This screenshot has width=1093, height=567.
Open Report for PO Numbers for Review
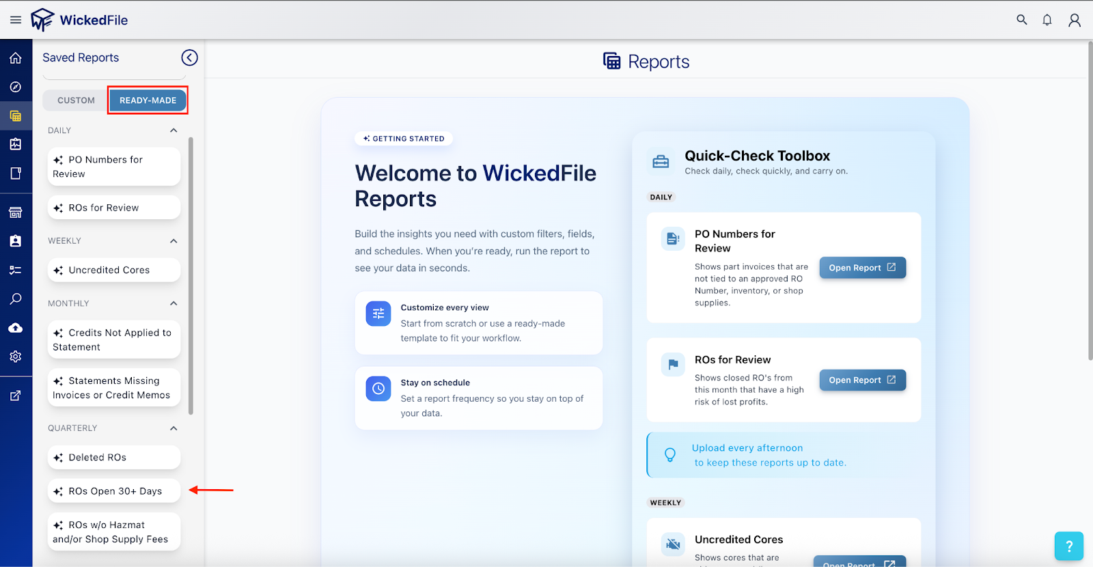pyautogui.click(x=862, y=268)
